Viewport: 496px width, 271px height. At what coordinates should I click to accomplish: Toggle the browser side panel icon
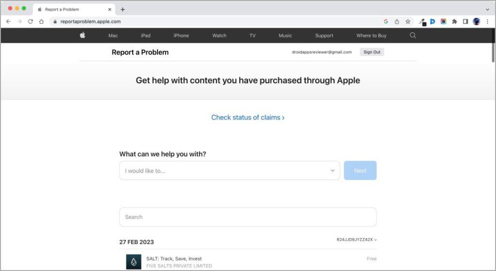pyautogui.click(x=465, y=21)
